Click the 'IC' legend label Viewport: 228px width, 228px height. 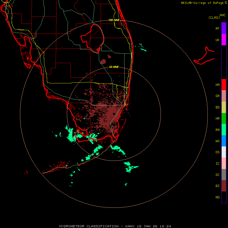217,164
